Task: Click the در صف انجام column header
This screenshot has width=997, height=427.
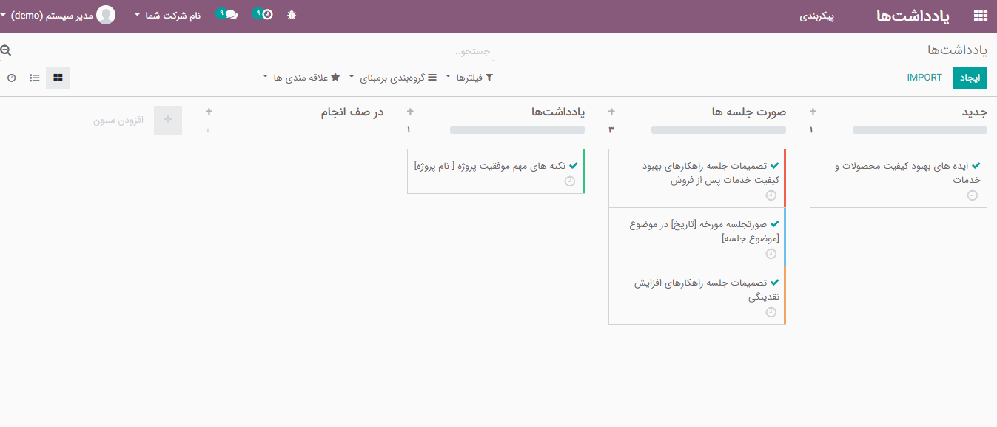Action: 352,112
